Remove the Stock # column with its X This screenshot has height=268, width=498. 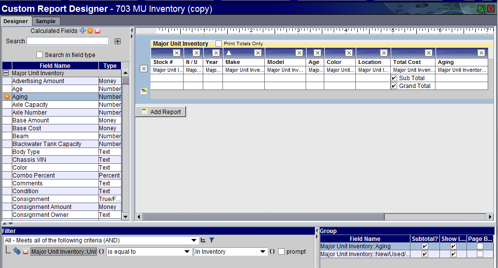(176, 53)
